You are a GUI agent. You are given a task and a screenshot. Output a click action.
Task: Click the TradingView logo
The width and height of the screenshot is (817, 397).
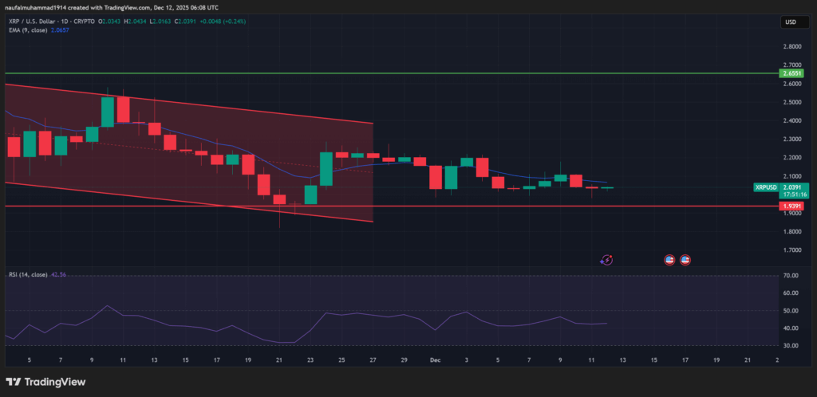tap(46, 381)
